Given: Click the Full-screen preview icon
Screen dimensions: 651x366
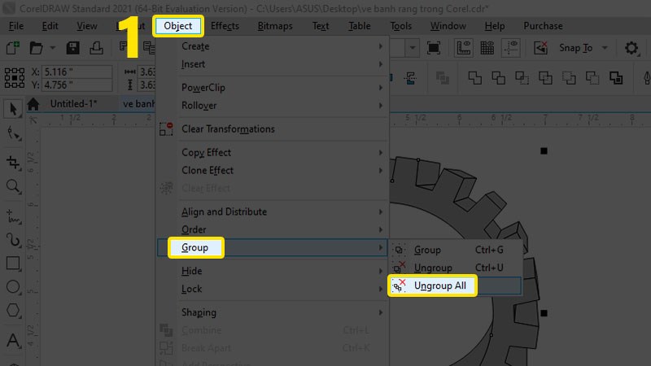Looking at the screenshot, I should click(434, 48).
